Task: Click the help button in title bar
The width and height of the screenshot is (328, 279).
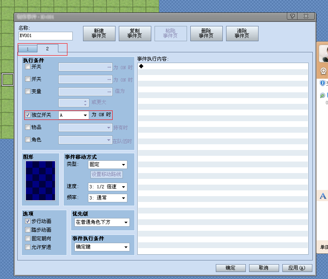Action: pos(292,16)
